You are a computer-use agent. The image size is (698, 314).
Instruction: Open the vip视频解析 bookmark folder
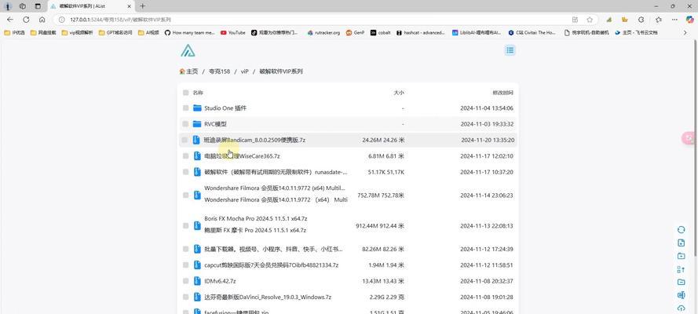tap(78, 32)
